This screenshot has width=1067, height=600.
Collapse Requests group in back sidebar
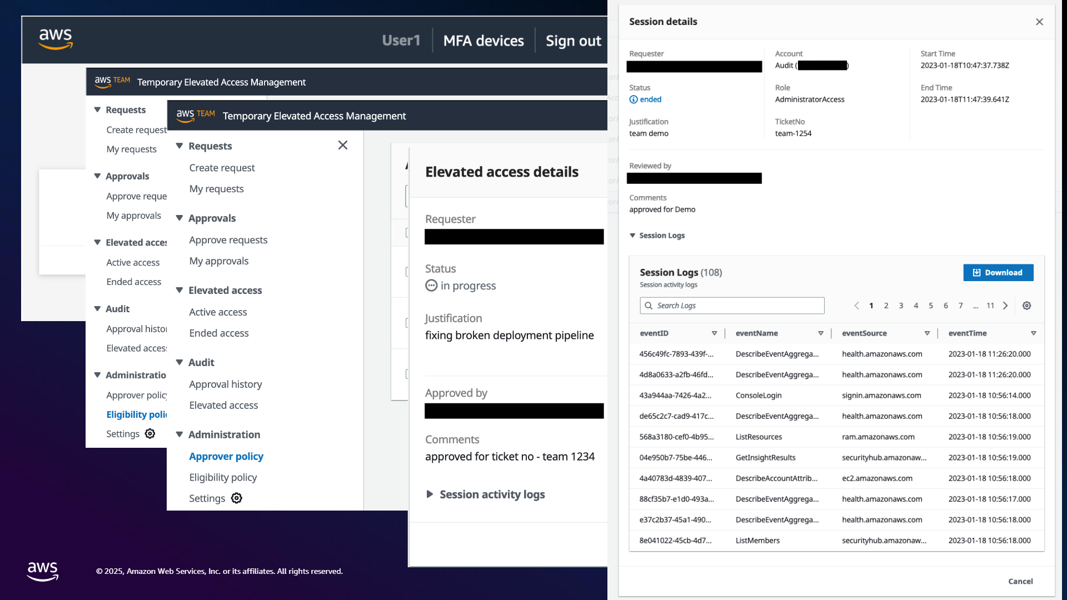(x=97, y=109)
